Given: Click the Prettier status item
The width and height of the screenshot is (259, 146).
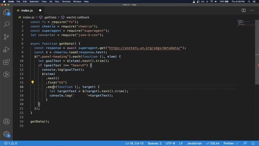Looking at the screenshot, I should tap(231, 143).
